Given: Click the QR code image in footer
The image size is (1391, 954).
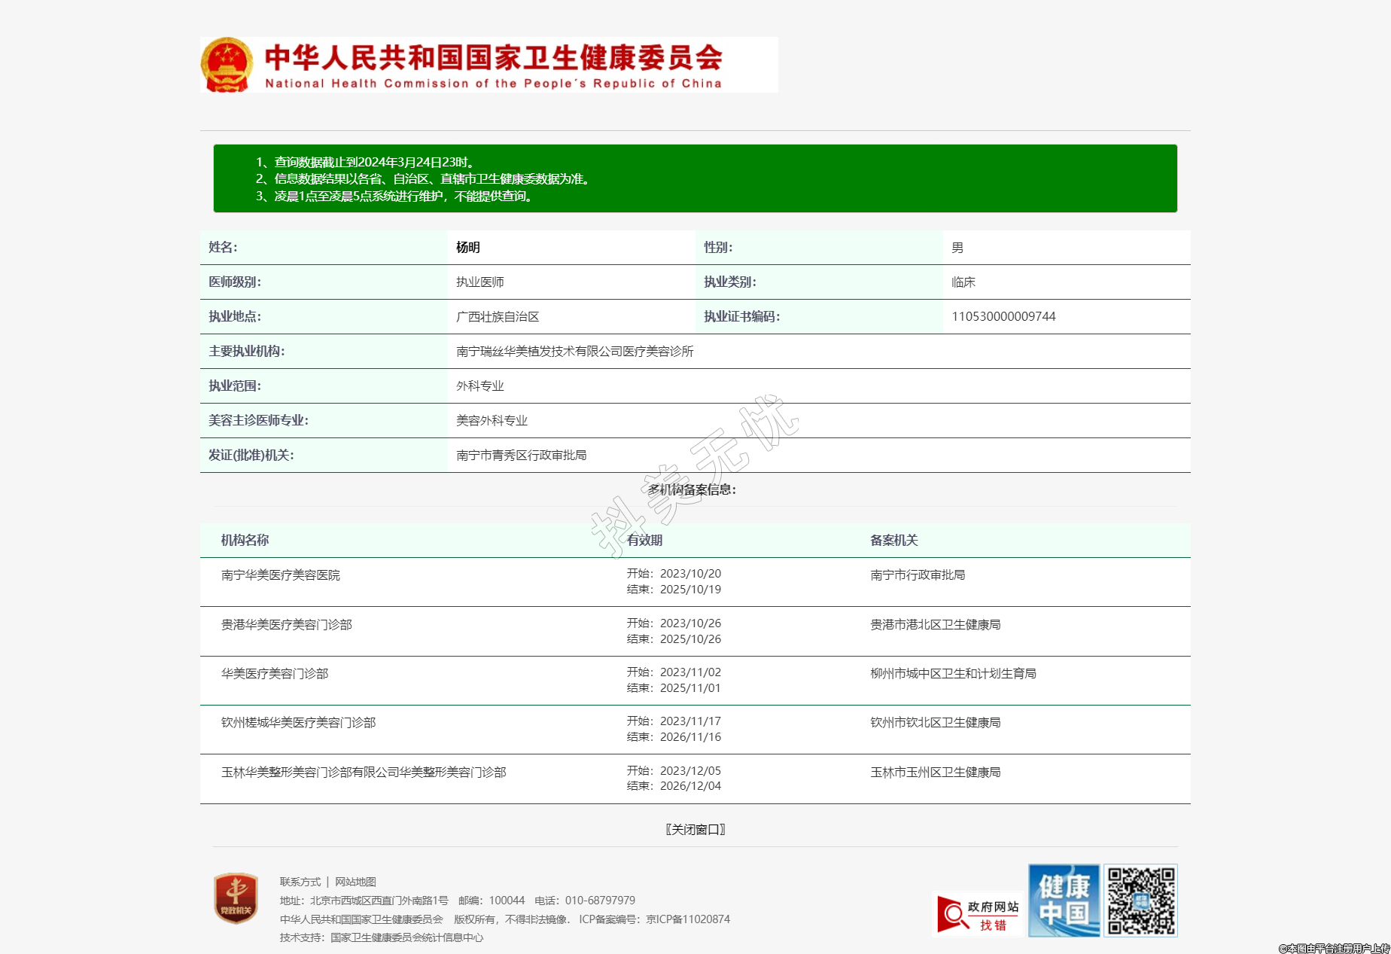Looking at the screenshot, I should (1140, 901).
